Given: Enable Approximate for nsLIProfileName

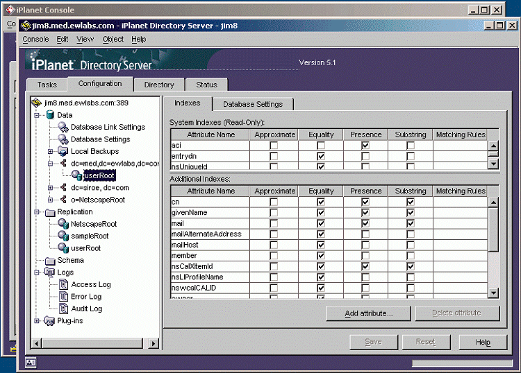Looking at the screenshot, I should click(274, 277).
